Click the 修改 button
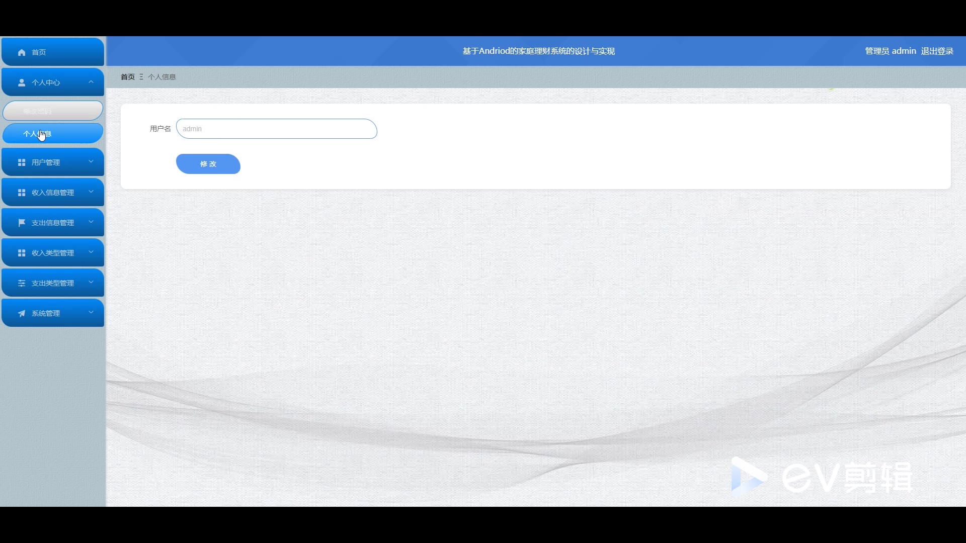 pos(208,164)
